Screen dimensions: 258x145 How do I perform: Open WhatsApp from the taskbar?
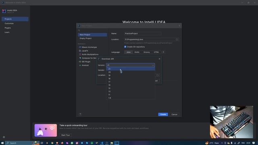click(72, 143)
